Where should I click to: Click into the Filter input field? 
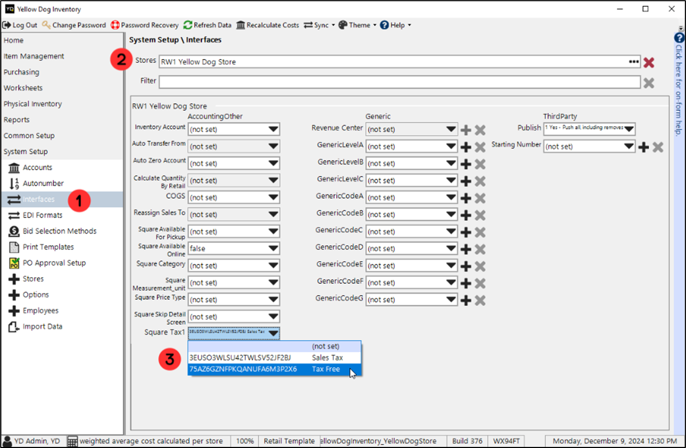(x=399, y=82)
